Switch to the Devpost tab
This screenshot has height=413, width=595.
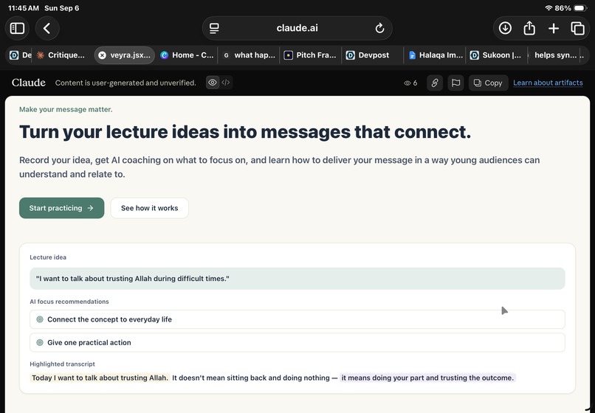point(368,55)
